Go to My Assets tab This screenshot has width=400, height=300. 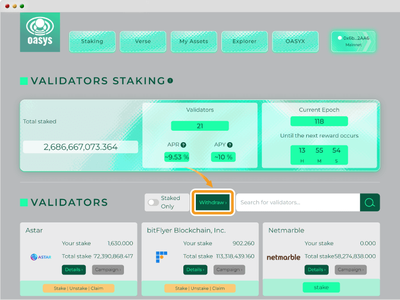click(194, 41)
